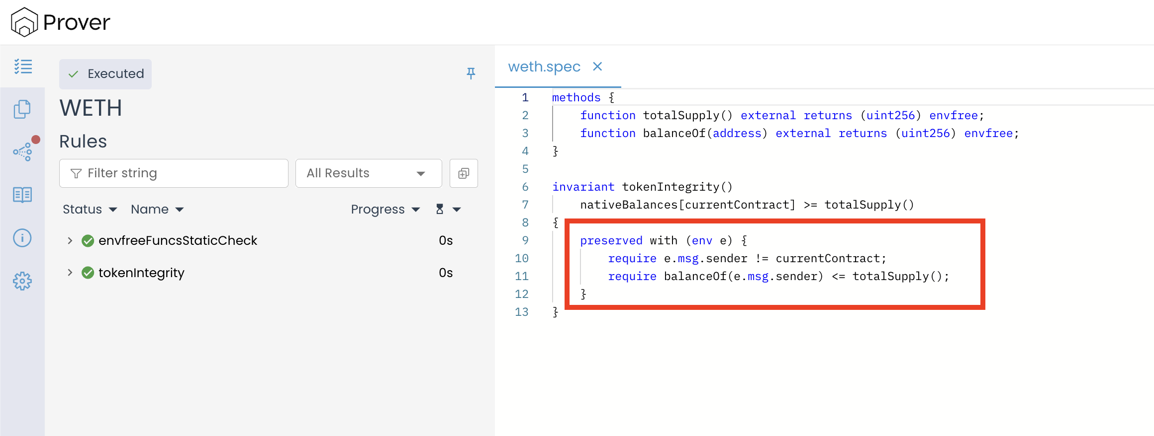Sort by Progress column header
Viewport: 1154px width, 436px height.
(x=385, y=210)
